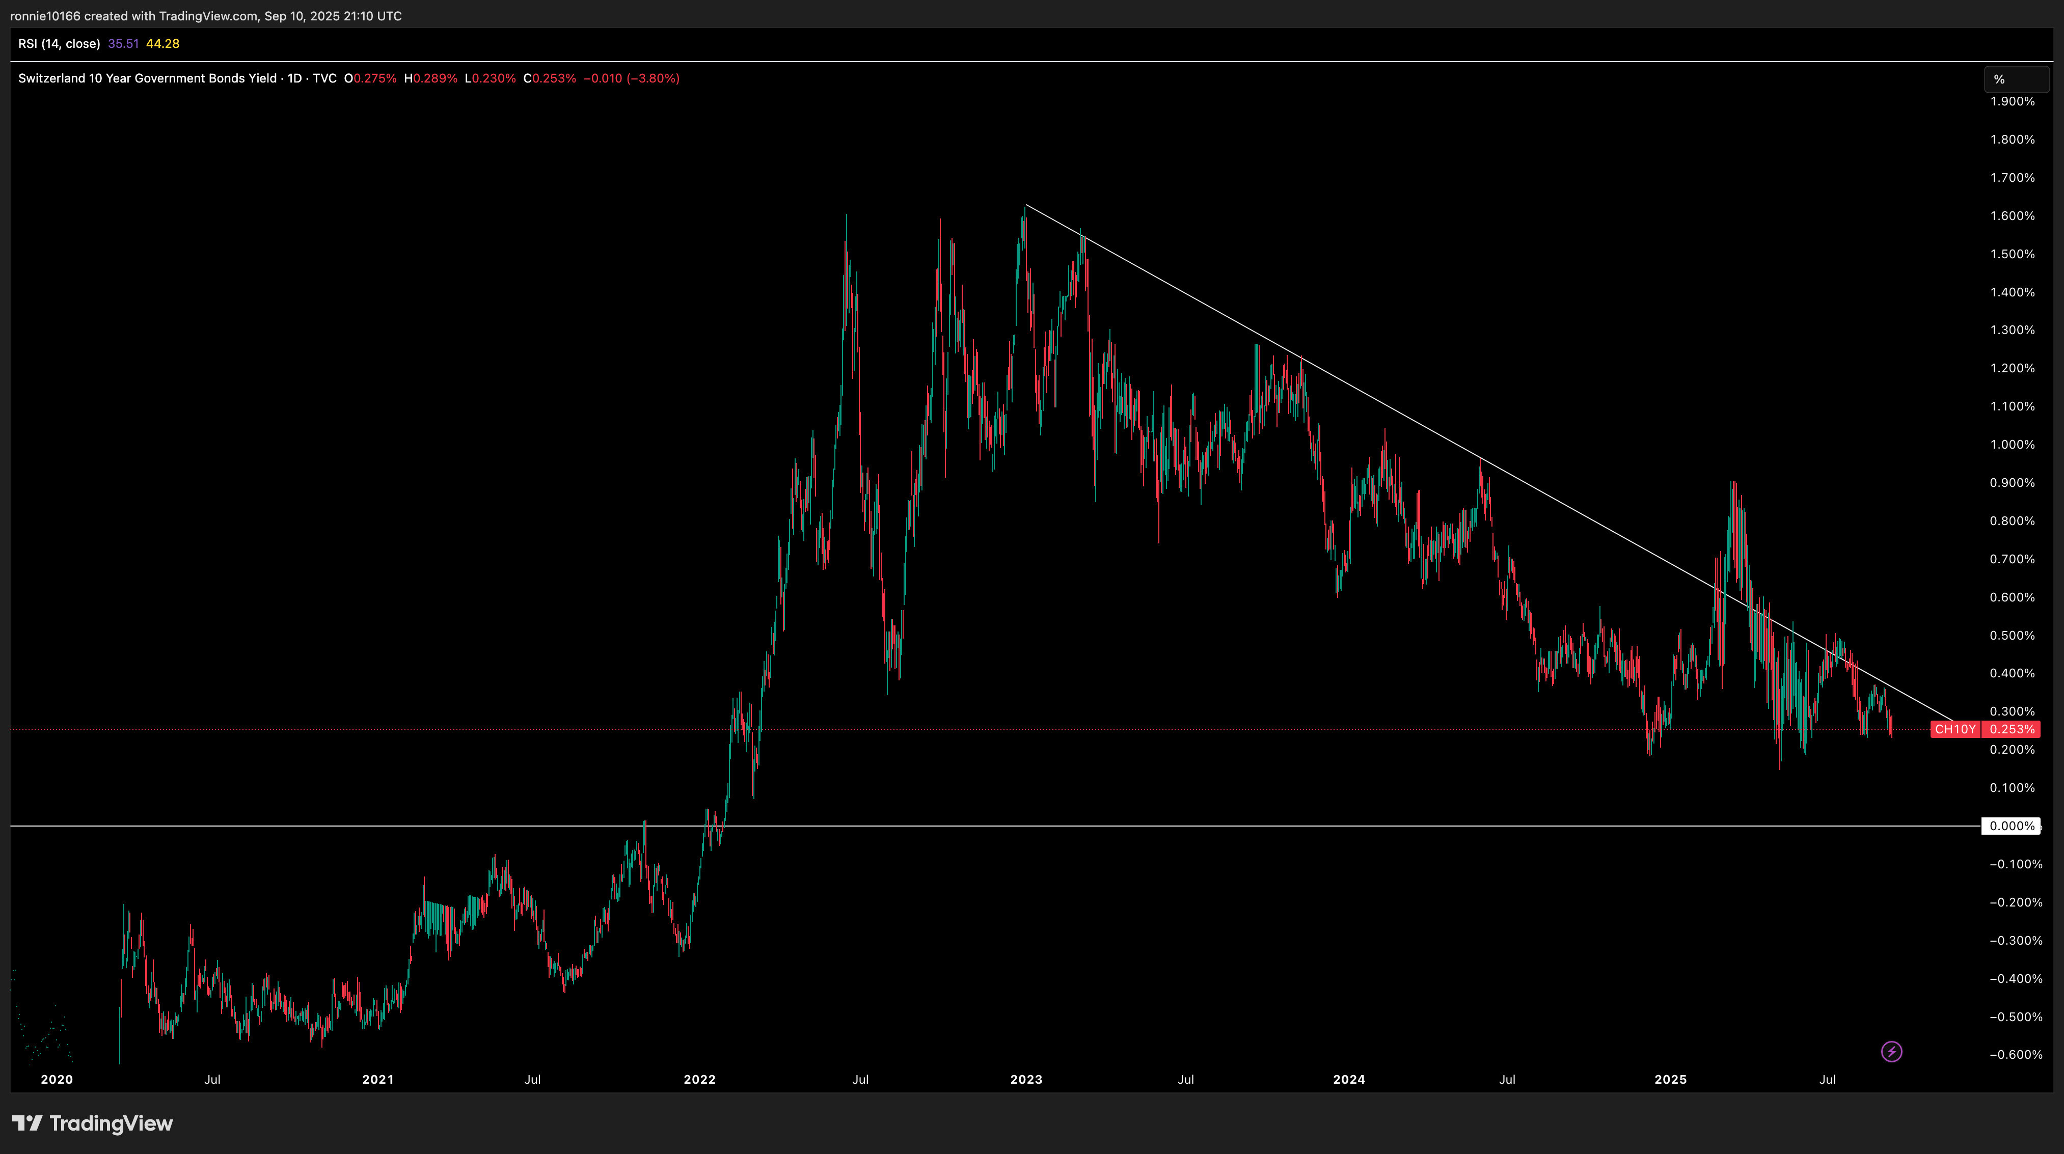Click the TradingView logo at bottom left
The height and width of the screenshot is (1154, 2064).
coord(93,1123)
